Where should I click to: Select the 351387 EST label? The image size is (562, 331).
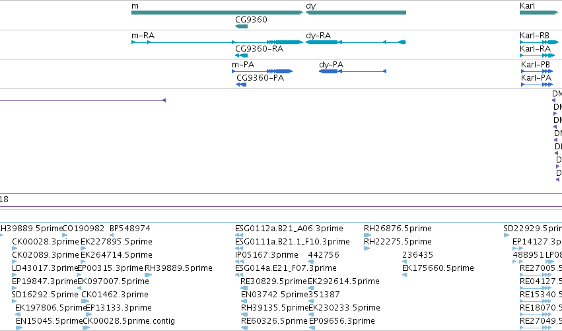(324, 295)
